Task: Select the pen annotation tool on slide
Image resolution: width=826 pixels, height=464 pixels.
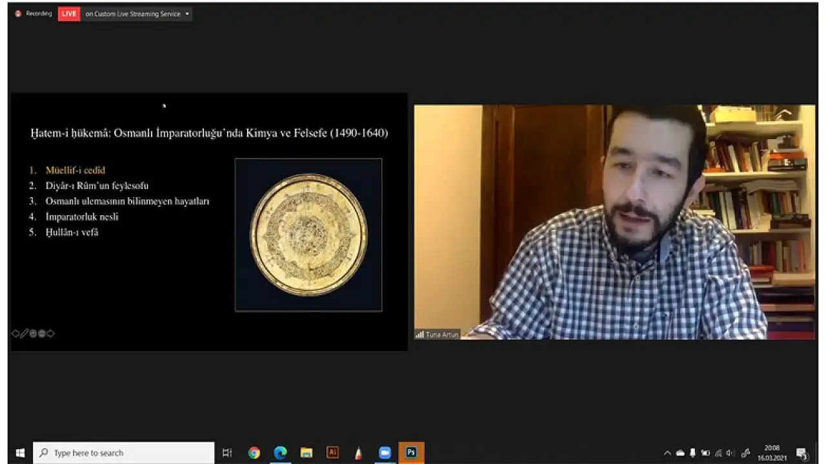Action: point(24,333)
